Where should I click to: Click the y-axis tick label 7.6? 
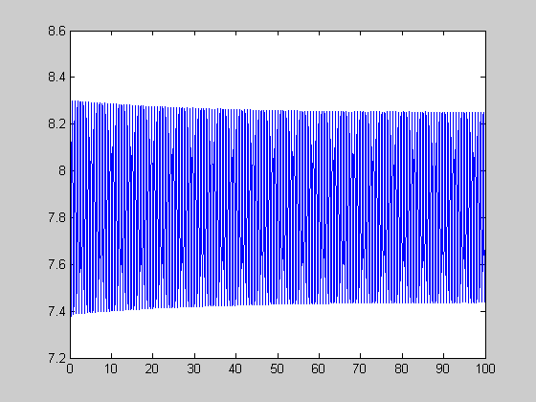[x=56, y=264]
